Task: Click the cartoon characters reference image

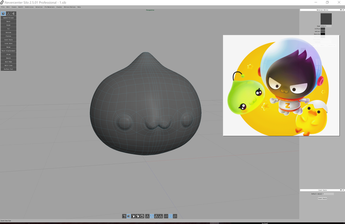Action: tap(281, 85)
